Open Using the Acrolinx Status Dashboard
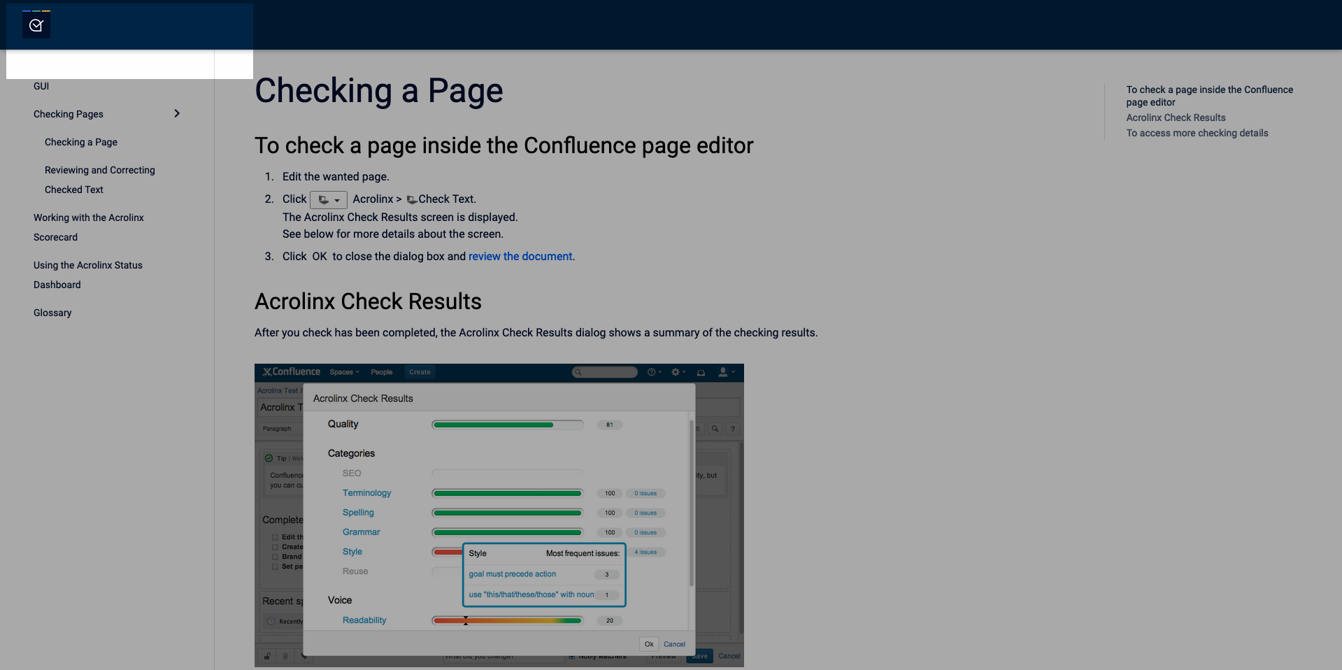Screen dimensions: 1342x670 click(x=87, y=275)
